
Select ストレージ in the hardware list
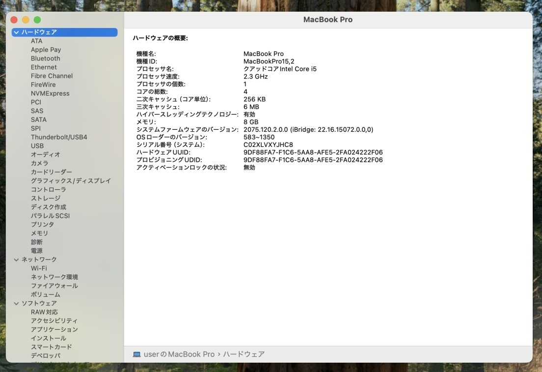(x=46, y=198)
